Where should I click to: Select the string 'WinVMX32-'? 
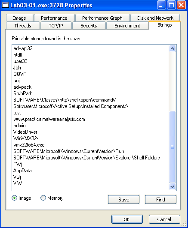point(25,138)
